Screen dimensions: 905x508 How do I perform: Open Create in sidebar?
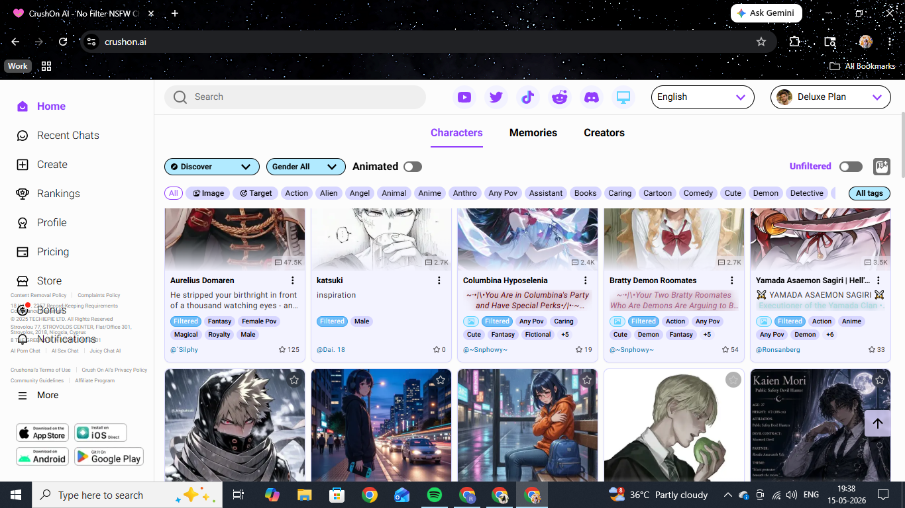pyautogui.click(x=42, y=165)
